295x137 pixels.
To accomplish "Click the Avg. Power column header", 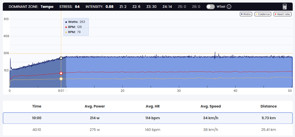I will click(95, 106).
